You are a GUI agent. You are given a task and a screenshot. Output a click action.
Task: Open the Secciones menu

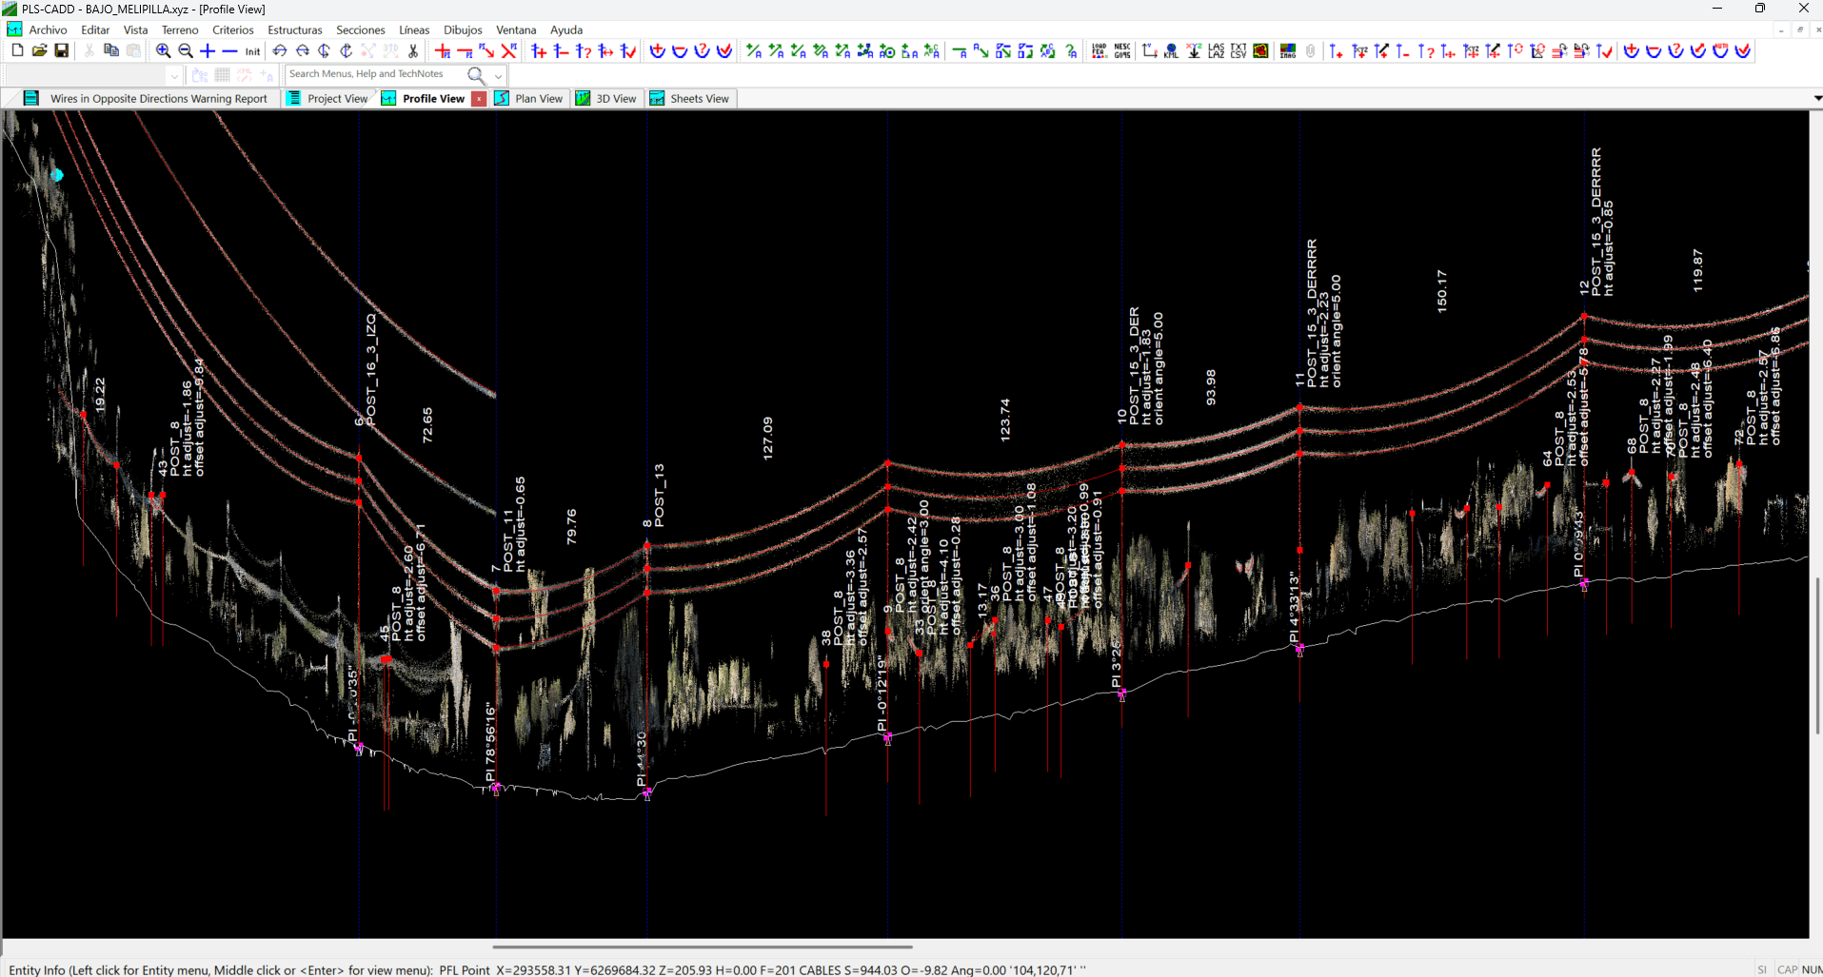click(361, 29)
